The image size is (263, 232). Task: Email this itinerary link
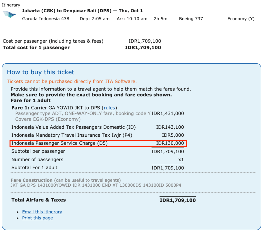[42, 212]
